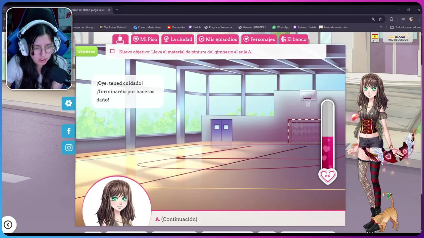Open Chrome three-dot menu
424x238 pixels.
[x=419, y=19]
